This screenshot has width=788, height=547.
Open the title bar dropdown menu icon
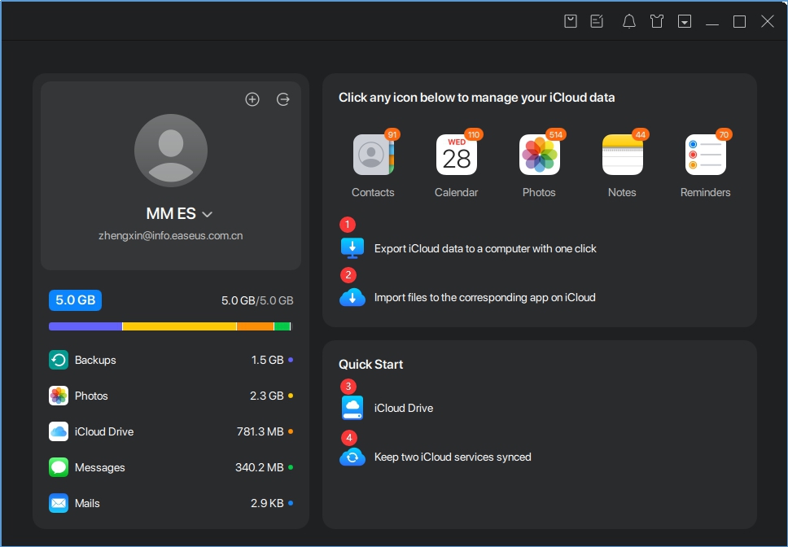tap(685, 21)
